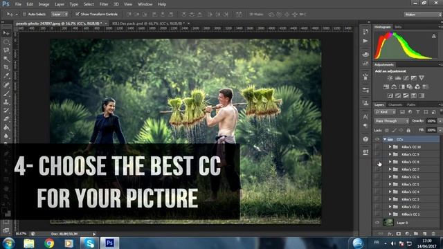Expand Killox's CC 5 group
Viewport: 443px width, 249px height.
click(390, 185)
